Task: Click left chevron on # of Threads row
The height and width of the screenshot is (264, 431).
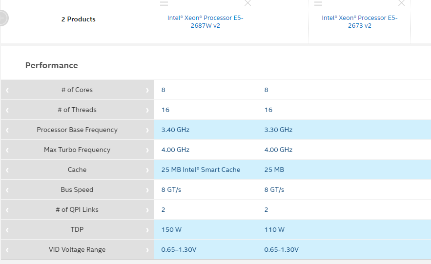Action: (7, 110)
